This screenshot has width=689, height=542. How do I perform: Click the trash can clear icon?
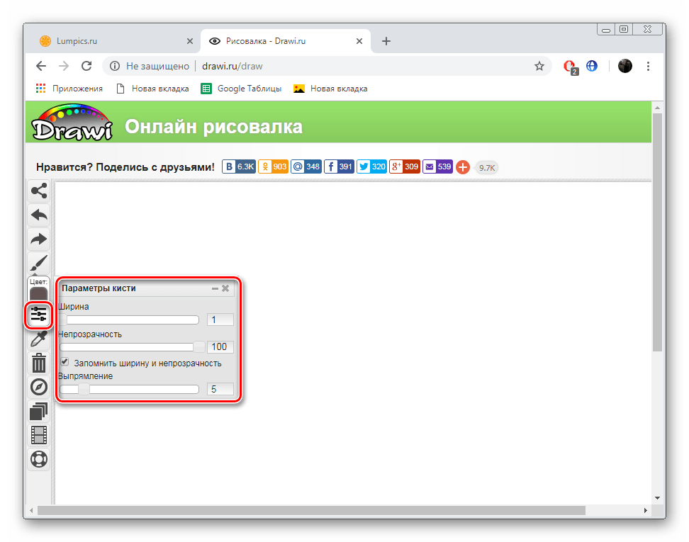[39, 363]
